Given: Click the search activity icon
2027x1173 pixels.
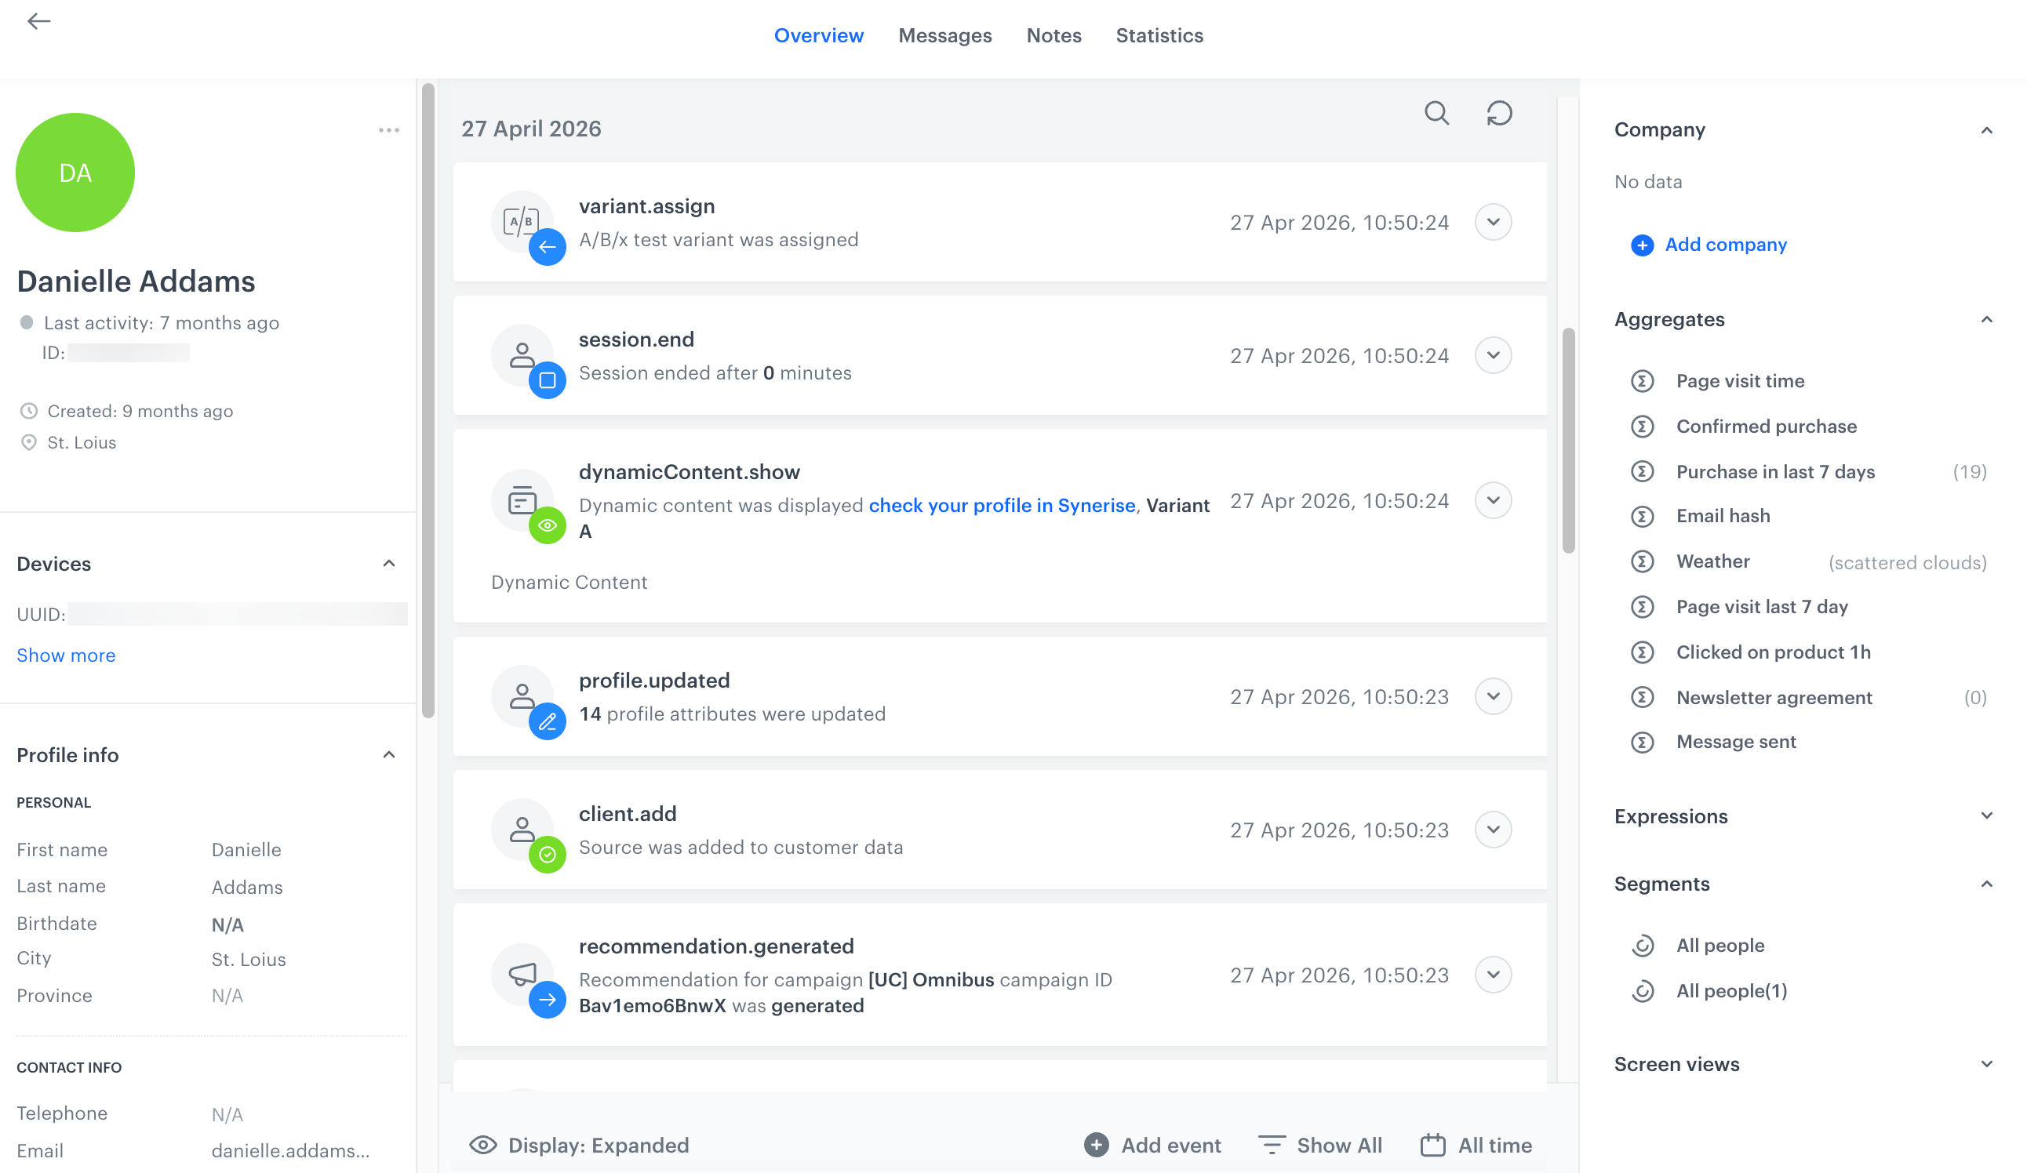Looking at the screenshot, I should tap(1436, 114).
